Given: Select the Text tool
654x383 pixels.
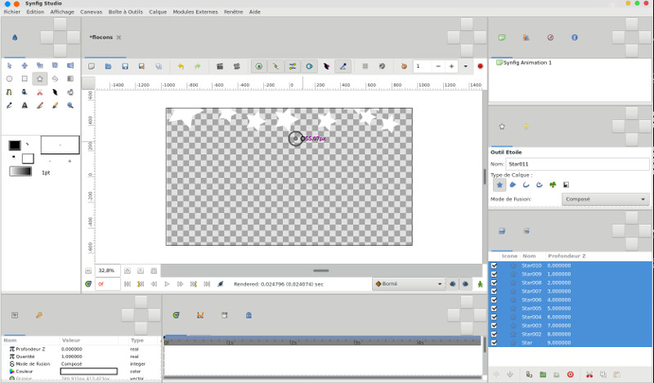Looking at the screenshot, I should tap(24, 105).
